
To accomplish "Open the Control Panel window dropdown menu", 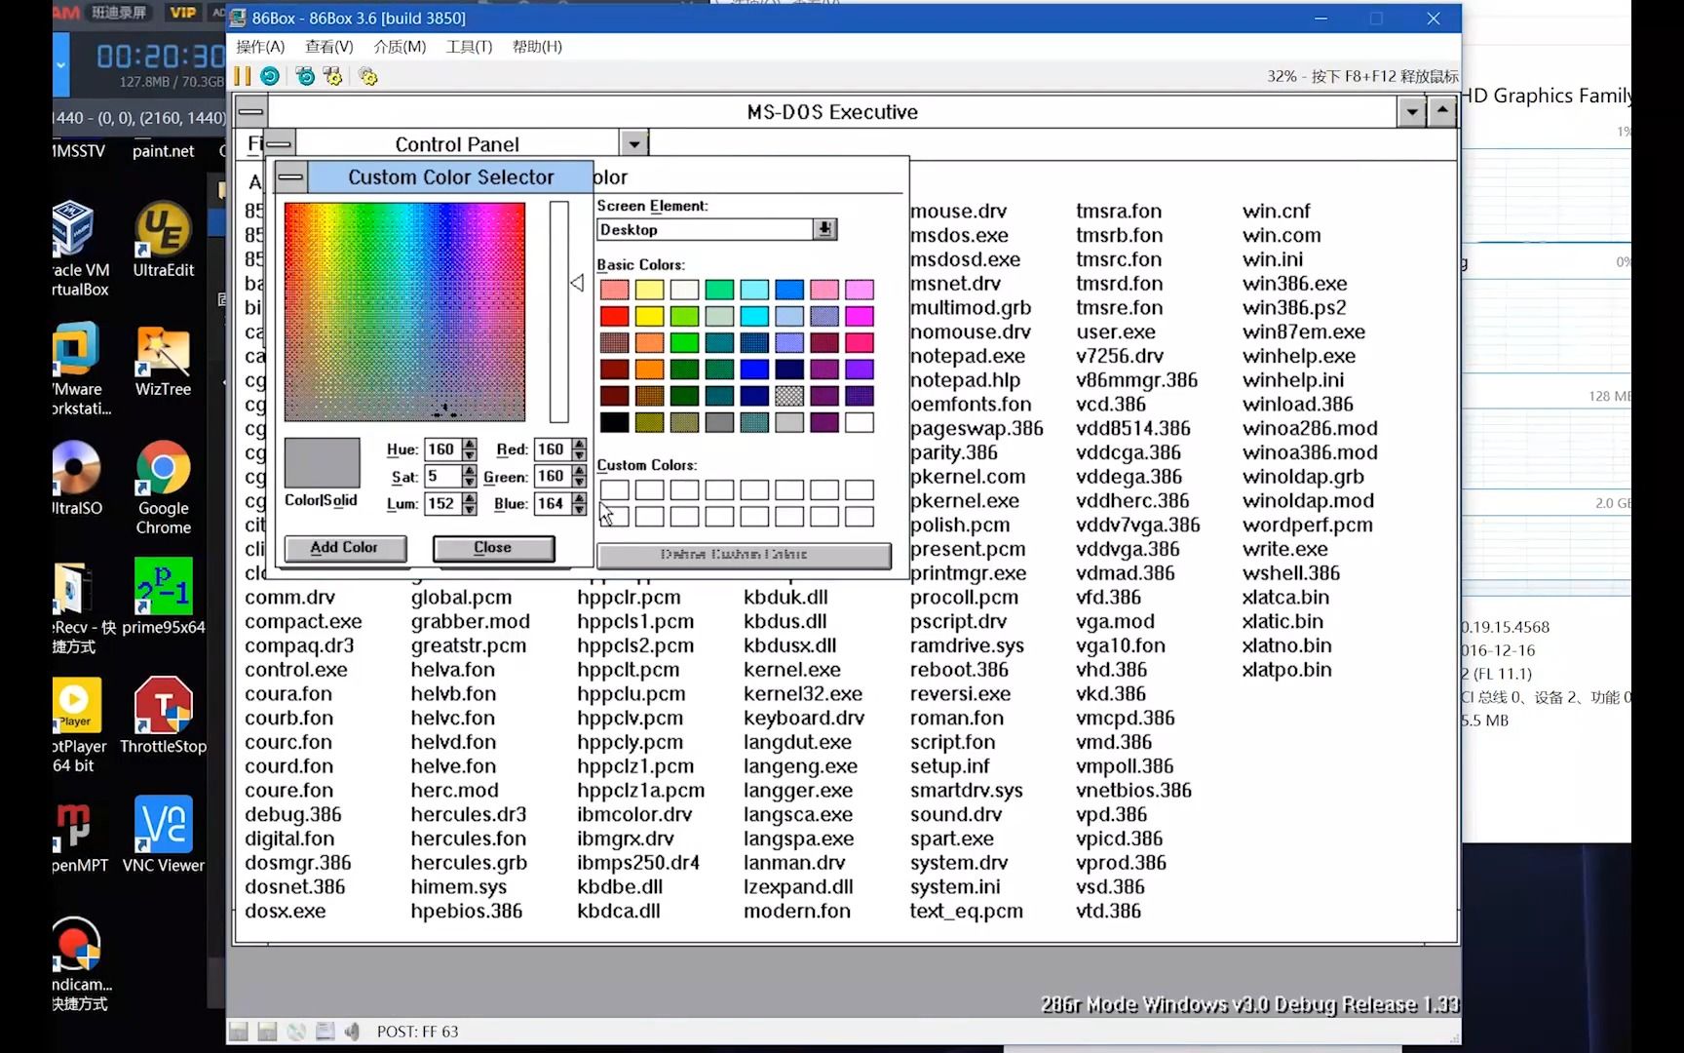I will pos(634,142).
